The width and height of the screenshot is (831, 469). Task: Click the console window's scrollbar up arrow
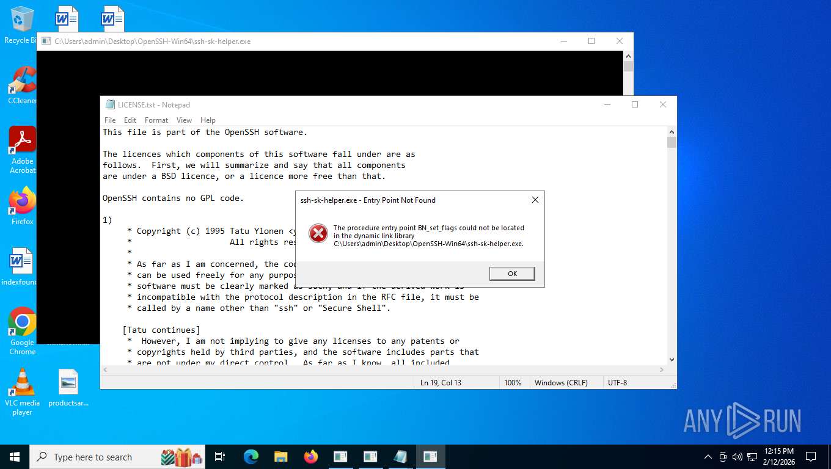pyautogui.click(x=629, y=56)
